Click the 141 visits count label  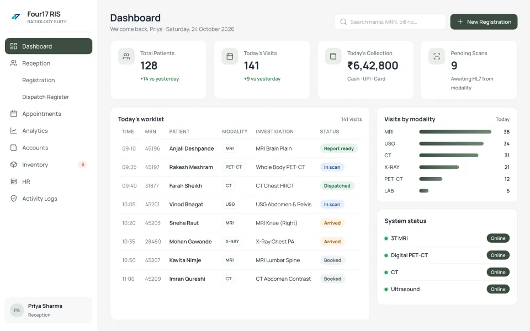coord(351,120)
